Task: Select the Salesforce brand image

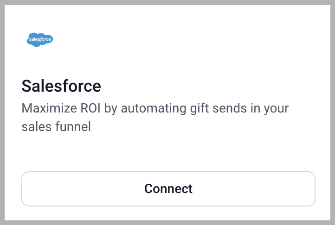Action: [x=40, y=40]
